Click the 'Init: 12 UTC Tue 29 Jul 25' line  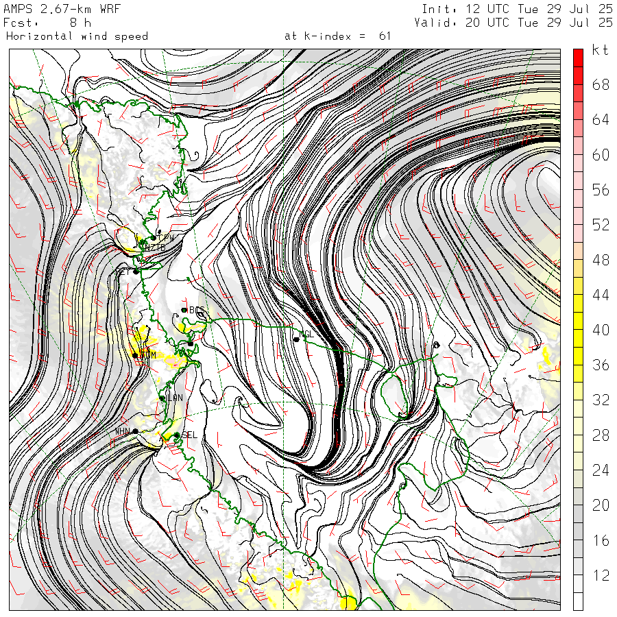(x=518, y=9)
